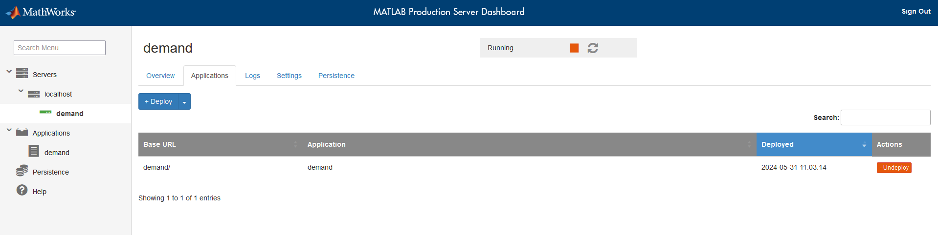Click the green demand instance icon
Image resolution: width=938 pixels, height=235 pixels.
click(x=45, y=112)
